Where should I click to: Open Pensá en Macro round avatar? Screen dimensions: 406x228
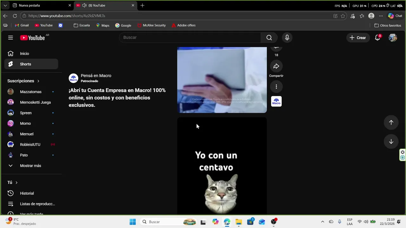[x=74, y=78]
